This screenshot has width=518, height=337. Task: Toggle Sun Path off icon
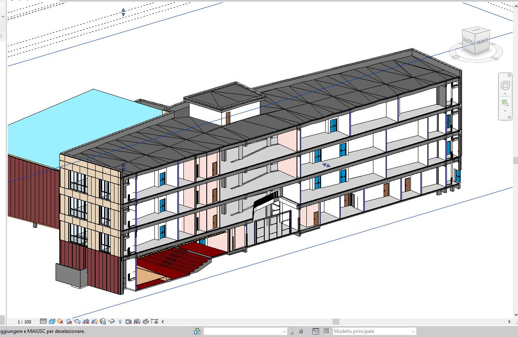[x=60, y=321]
